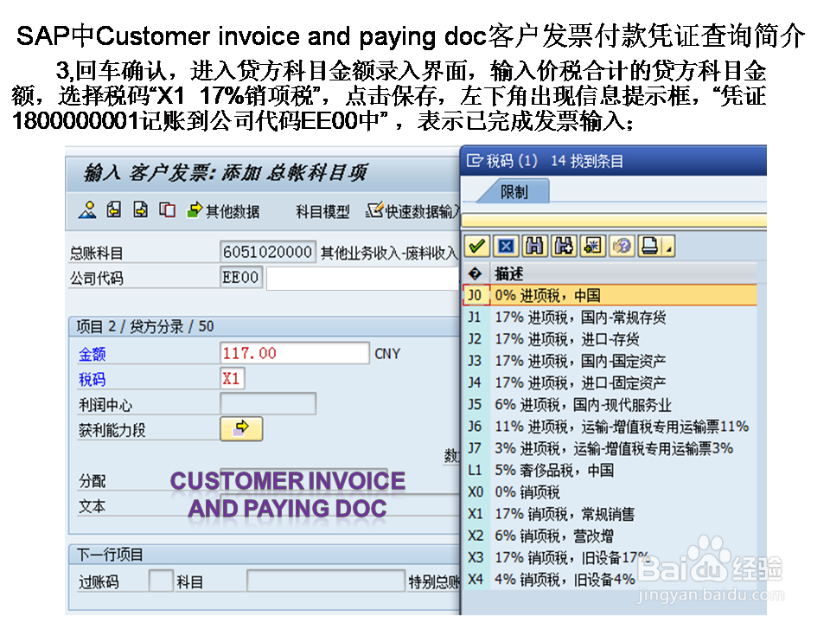Viewport: 830px width, 623px height.
Task: Confirm selection with the green checkmark
Action: pyautogui.click(x=477, y=246)
